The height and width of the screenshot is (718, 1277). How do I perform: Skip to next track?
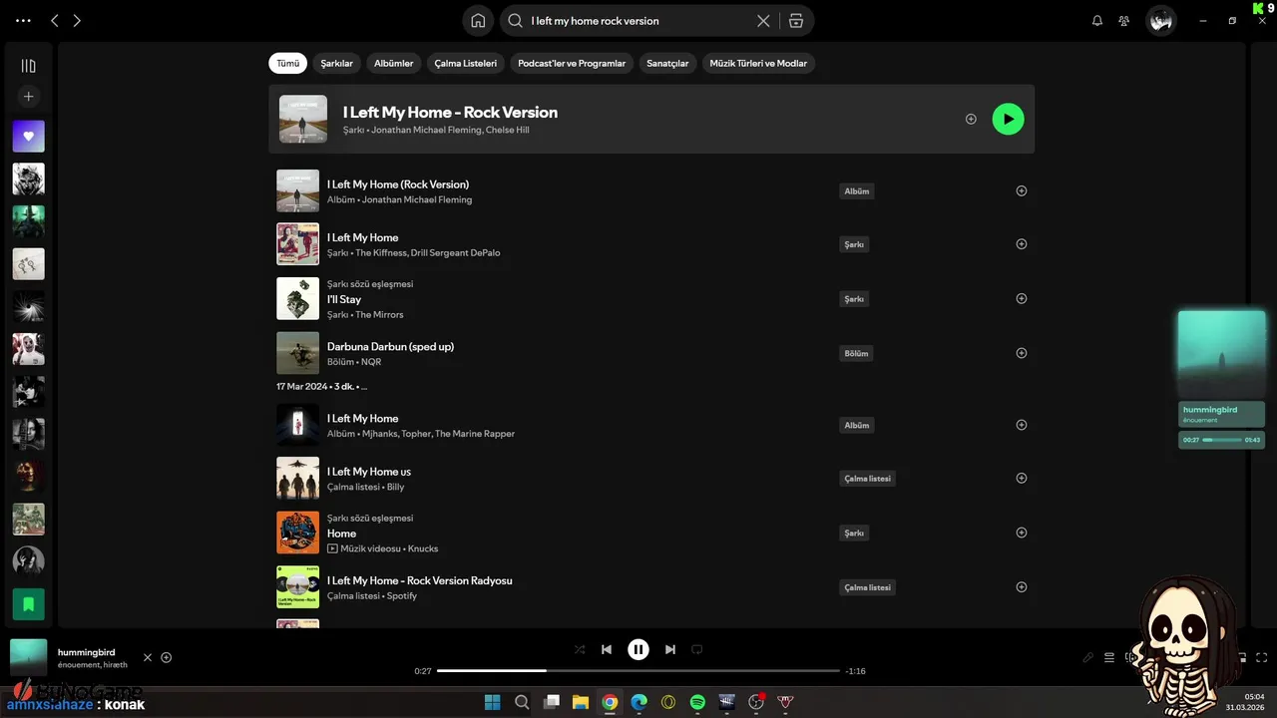tap(670, 649)
